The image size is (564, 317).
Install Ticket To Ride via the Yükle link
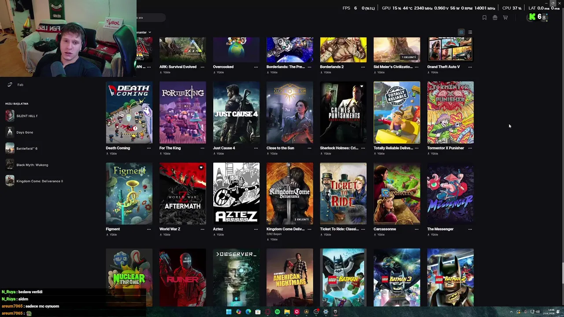(326, 235)
